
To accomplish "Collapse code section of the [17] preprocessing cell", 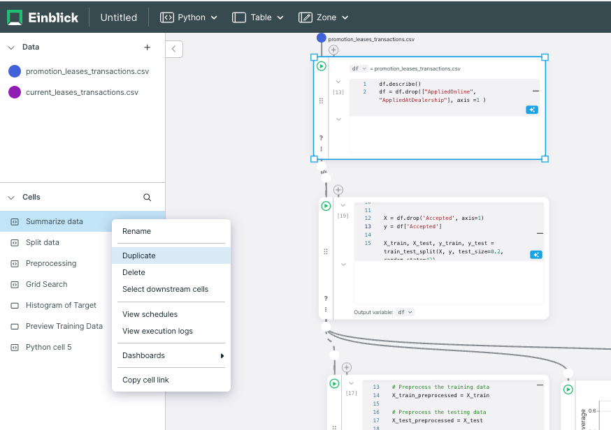I will (x=351, y=383).
